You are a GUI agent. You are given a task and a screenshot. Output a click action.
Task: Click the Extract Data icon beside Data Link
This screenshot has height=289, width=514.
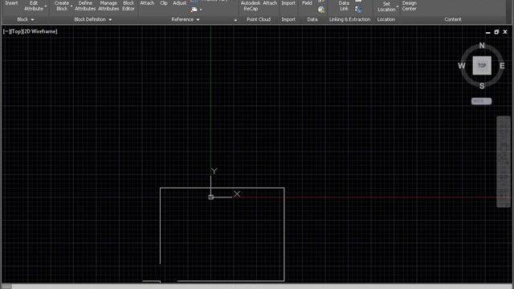pyautogui.click(x=358, y=10)
